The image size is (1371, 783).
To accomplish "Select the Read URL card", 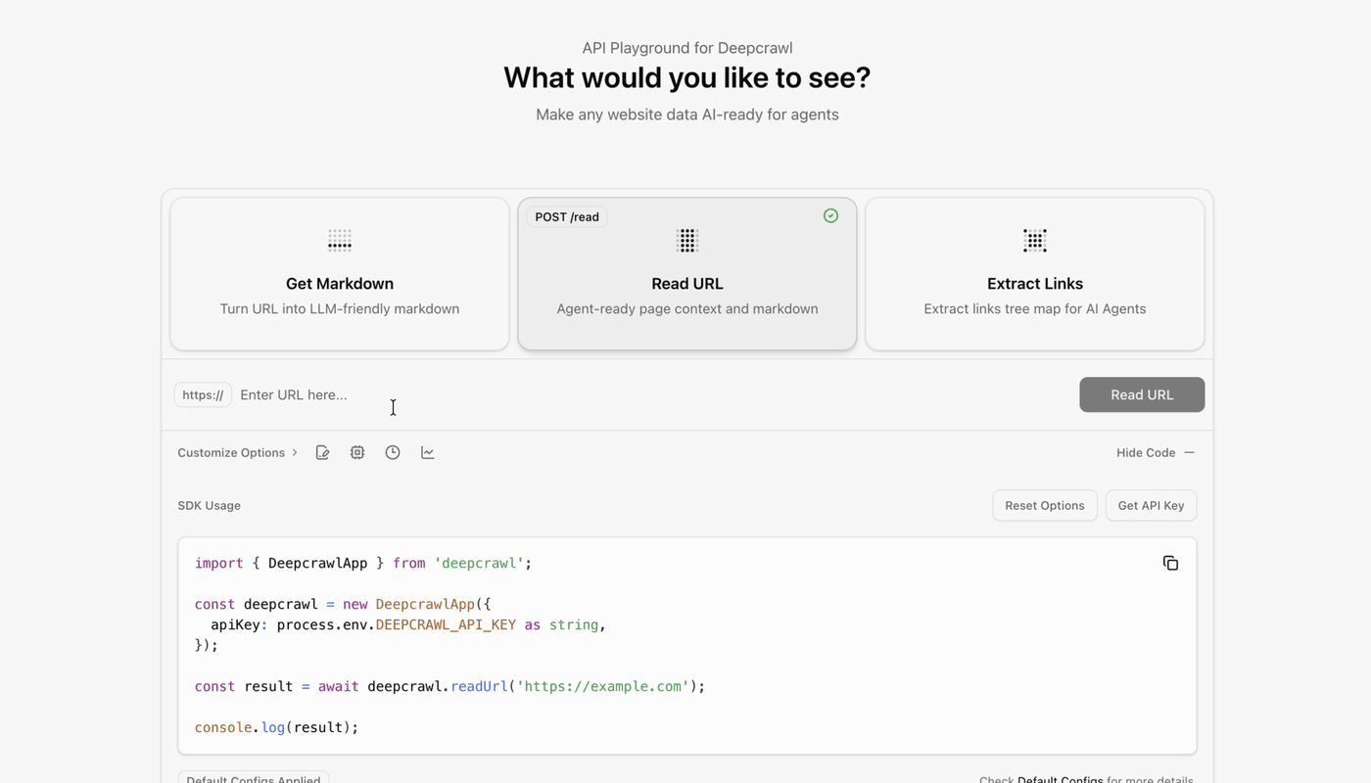I will point(687,274).
